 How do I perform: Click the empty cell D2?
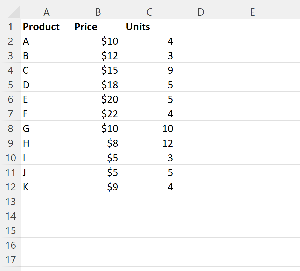(201, 41)
